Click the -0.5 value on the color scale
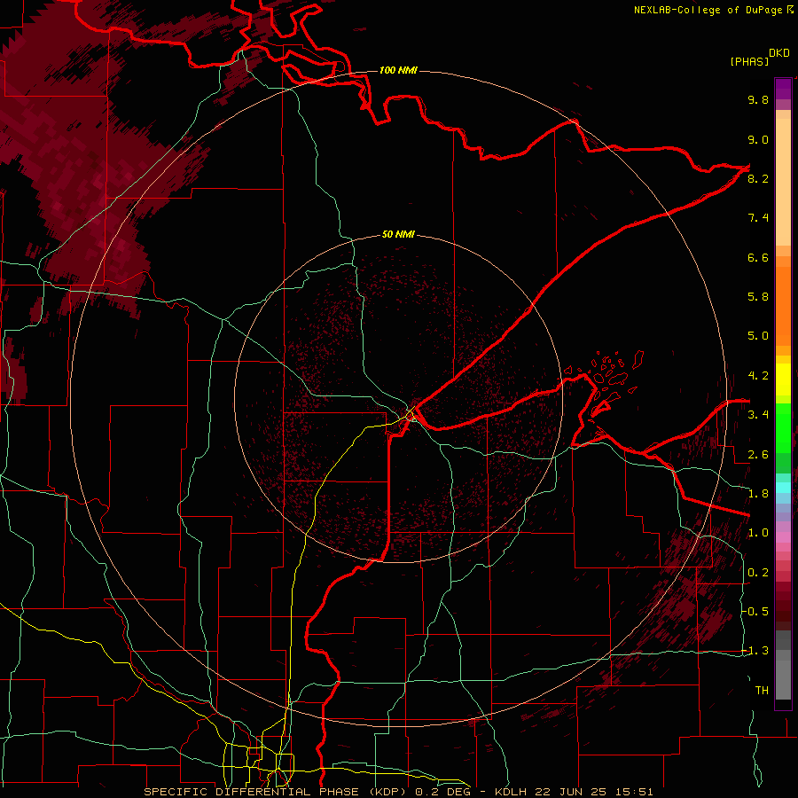Viewport: 798px width, 798px height. pyautogui.click(x=755, y=612)
